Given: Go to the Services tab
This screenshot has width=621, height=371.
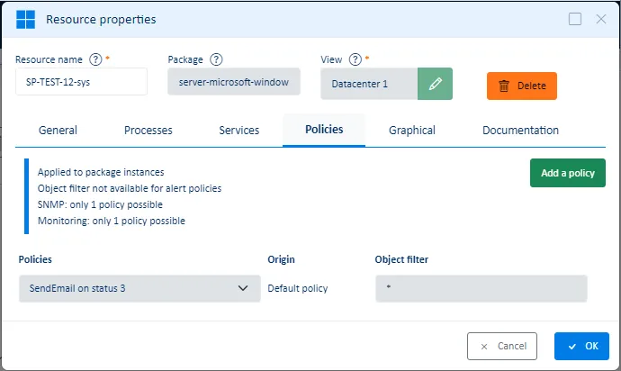Looking at the screenshot, I should [x=239, y=131].
